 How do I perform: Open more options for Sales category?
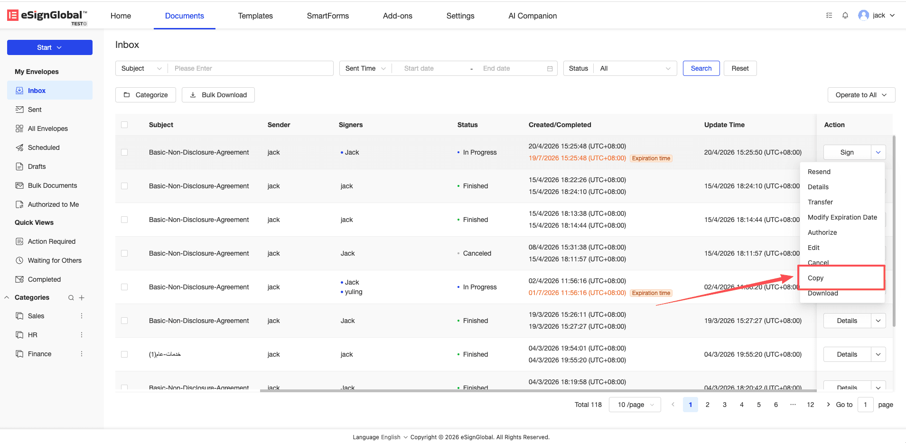(82, 316)
